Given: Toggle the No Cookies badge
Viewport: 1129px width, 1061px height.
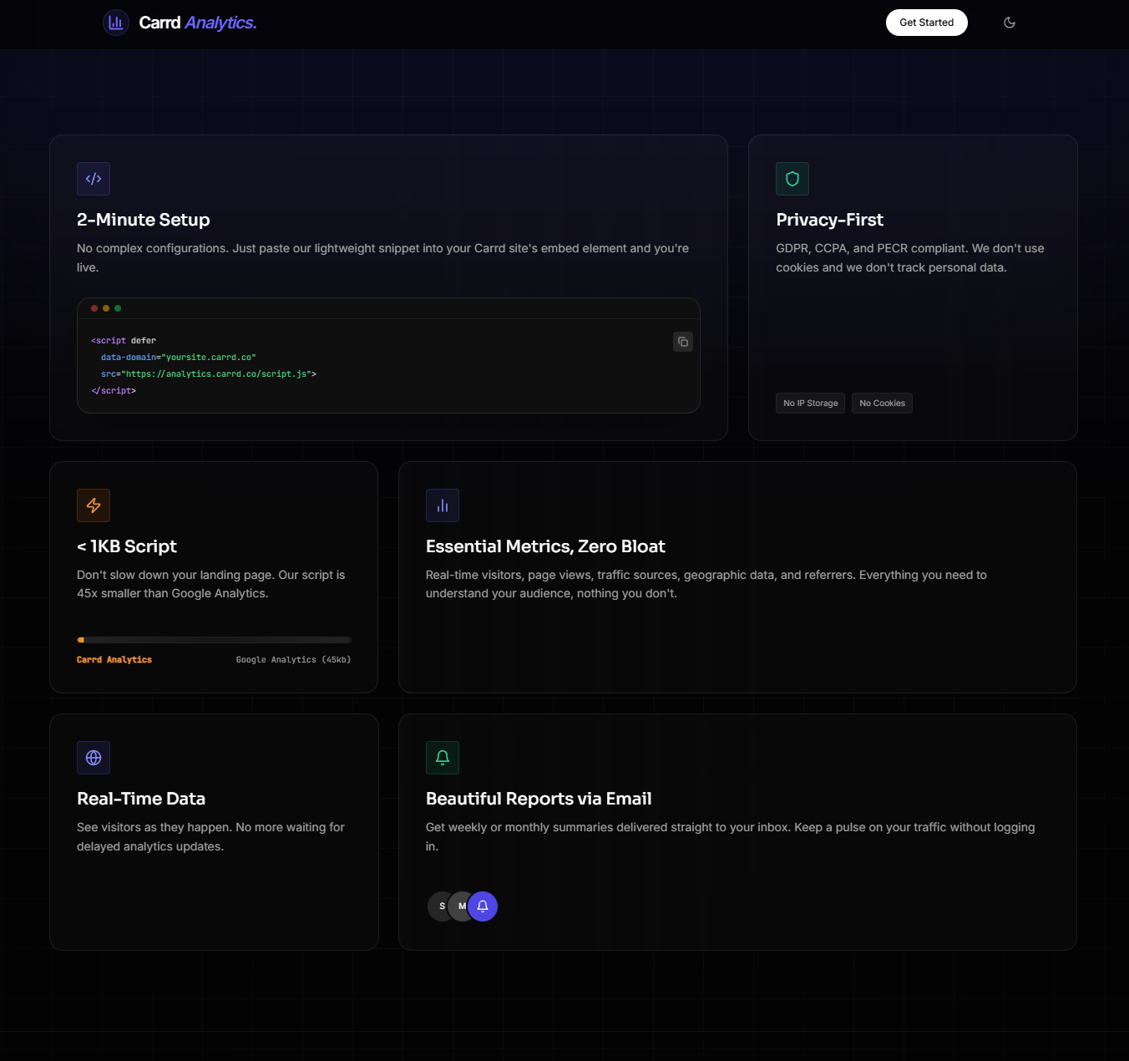Looking at the screenshot, I should pos(882,403).
